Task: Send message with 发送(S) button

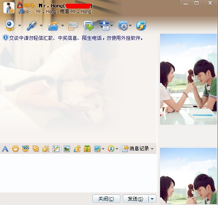Action: click(136, 199)
